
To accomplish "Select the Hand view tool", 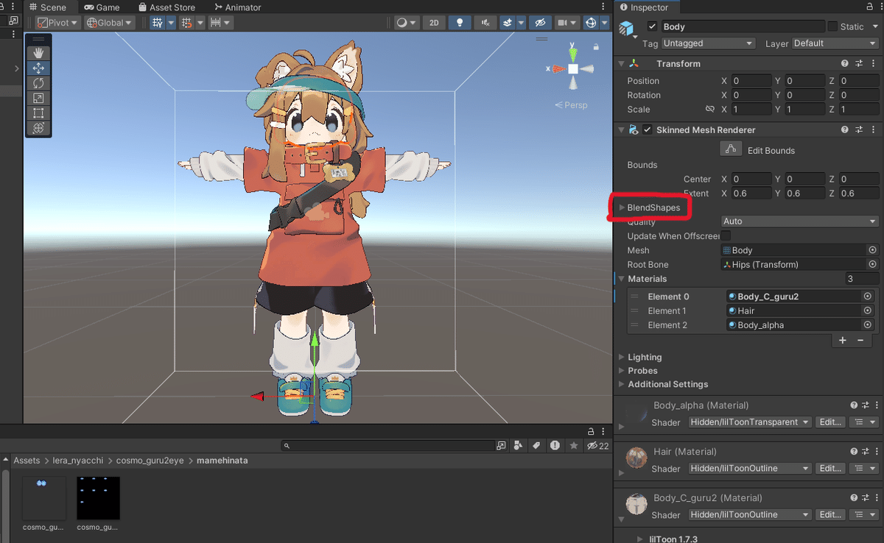I will click(x=38, y=53).
